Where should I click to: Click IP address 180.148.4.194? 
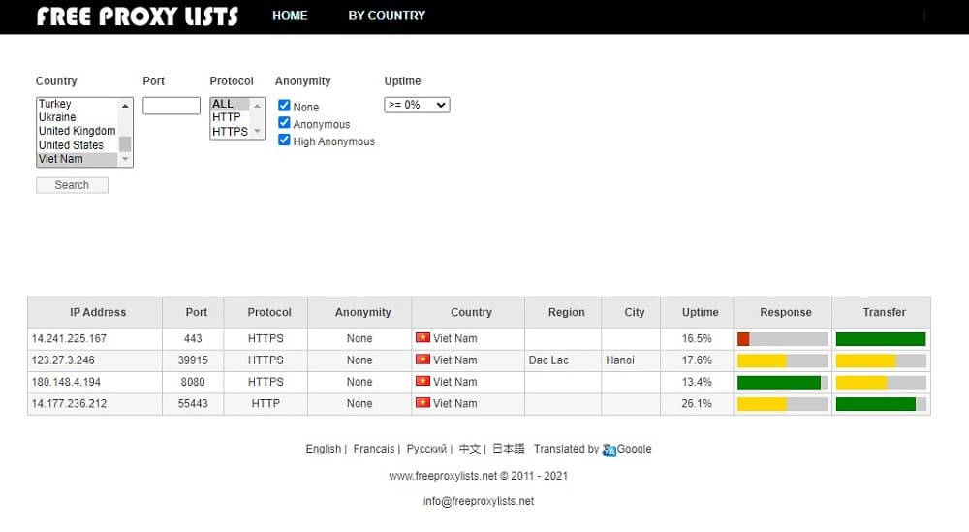point(66,382)
